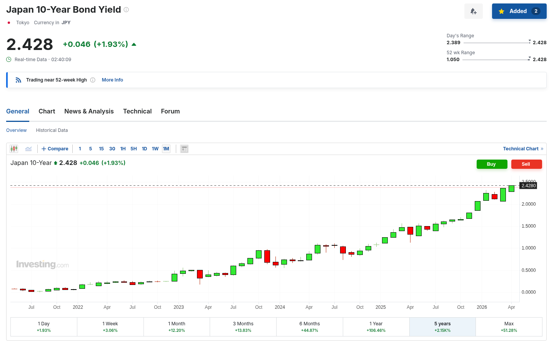
Task: Open the chart news/events table icon
Action: [x=184, y=149]
